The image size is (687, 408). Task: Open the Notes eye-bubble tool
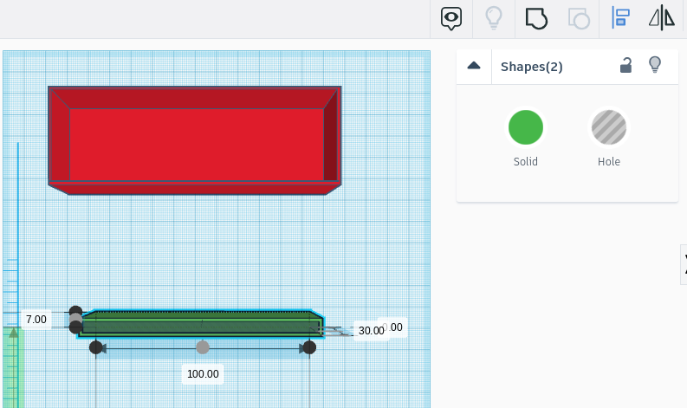451,18
